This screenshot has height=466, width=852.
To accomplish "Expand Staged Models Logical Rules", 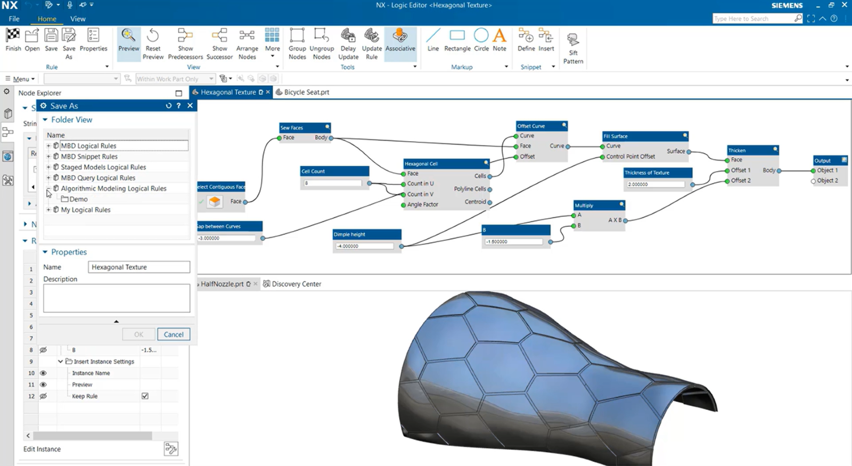I will [48, 167].
